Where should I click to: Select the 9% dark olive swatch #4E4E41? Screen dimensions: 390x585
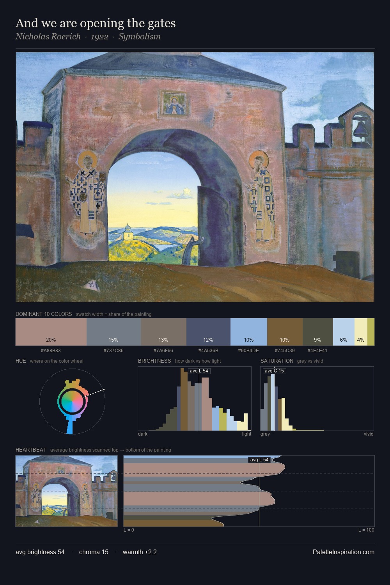(x=318, y=332)
